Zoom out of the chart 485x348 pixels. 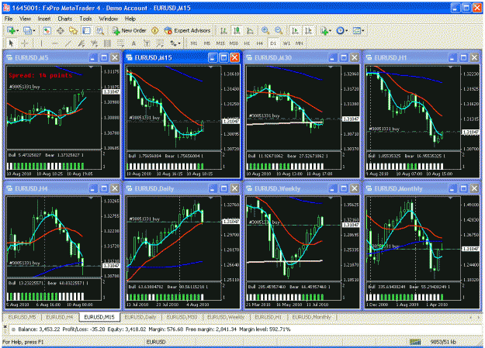[279, 30]
